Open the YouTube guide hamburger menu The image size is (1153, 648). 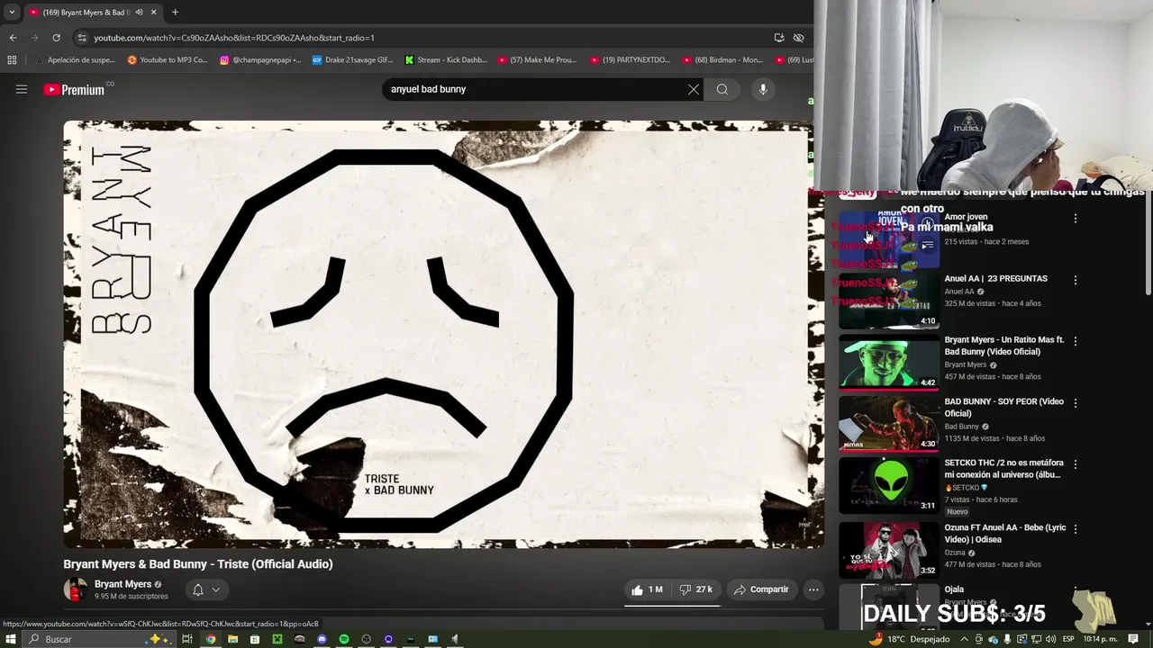(x=22, y=89)
